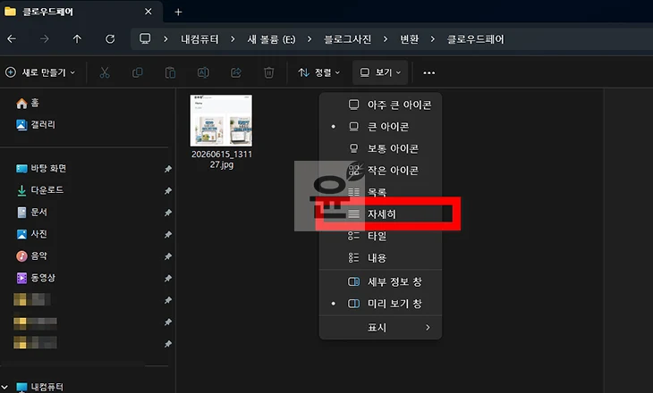Navigate to 새 볼륨 (E:) breadcrumb
This screenshot has width=653, height=393.
[271, 39]
